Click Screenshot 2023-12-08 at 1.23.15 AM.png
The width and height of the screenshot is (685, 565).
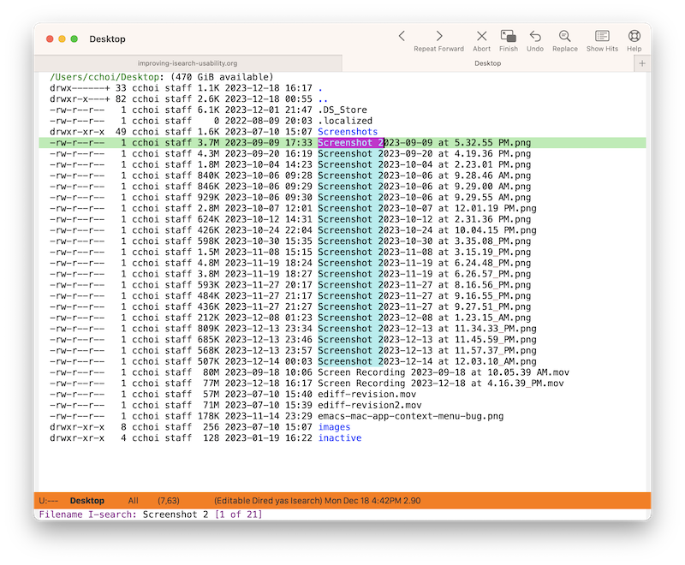(424, 318)
